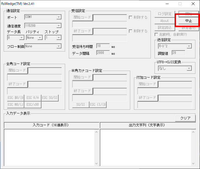The height and width of the screenshot is (169, 200).
Task: Click the 半角カナ 終了コード button
Action: (82, 91)
